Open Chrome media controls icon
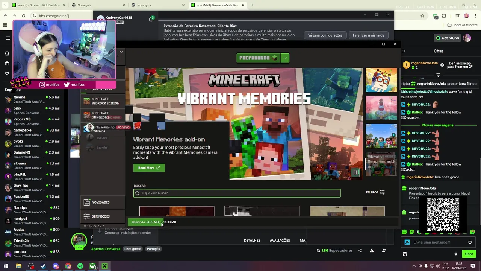Screen dimensions: 481x271 pyautogui.click(x=457, y=16)
